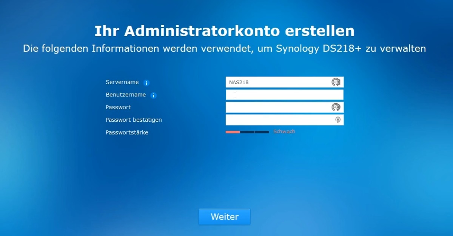Click the subtitle mentioning Synology DS218+

pyautogui.click(x=225, y=49)
